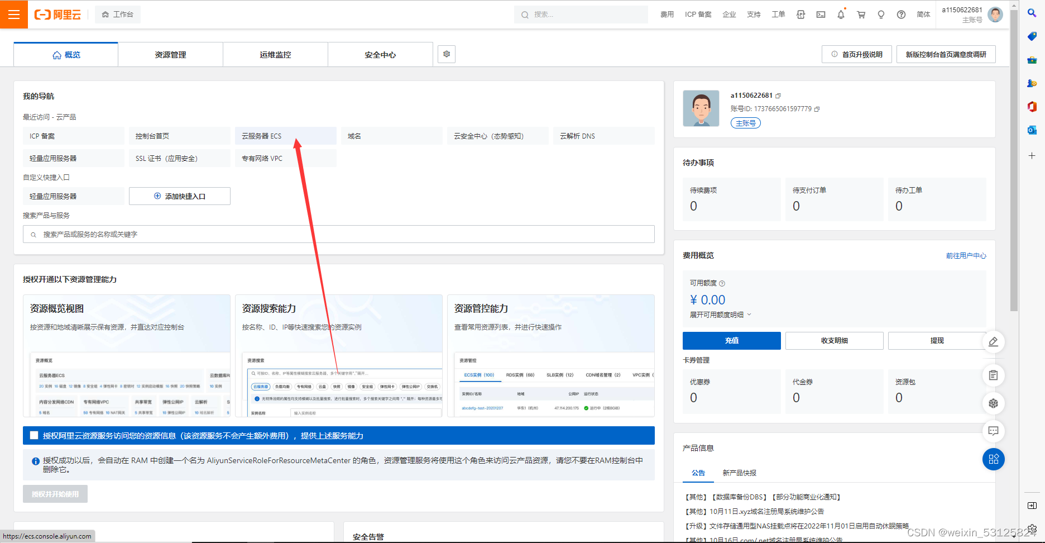The height and width of the screenshot is (543, 1045).
Task: Open the 资源管控能力 preview card
Action: click(x=551, y=355)
